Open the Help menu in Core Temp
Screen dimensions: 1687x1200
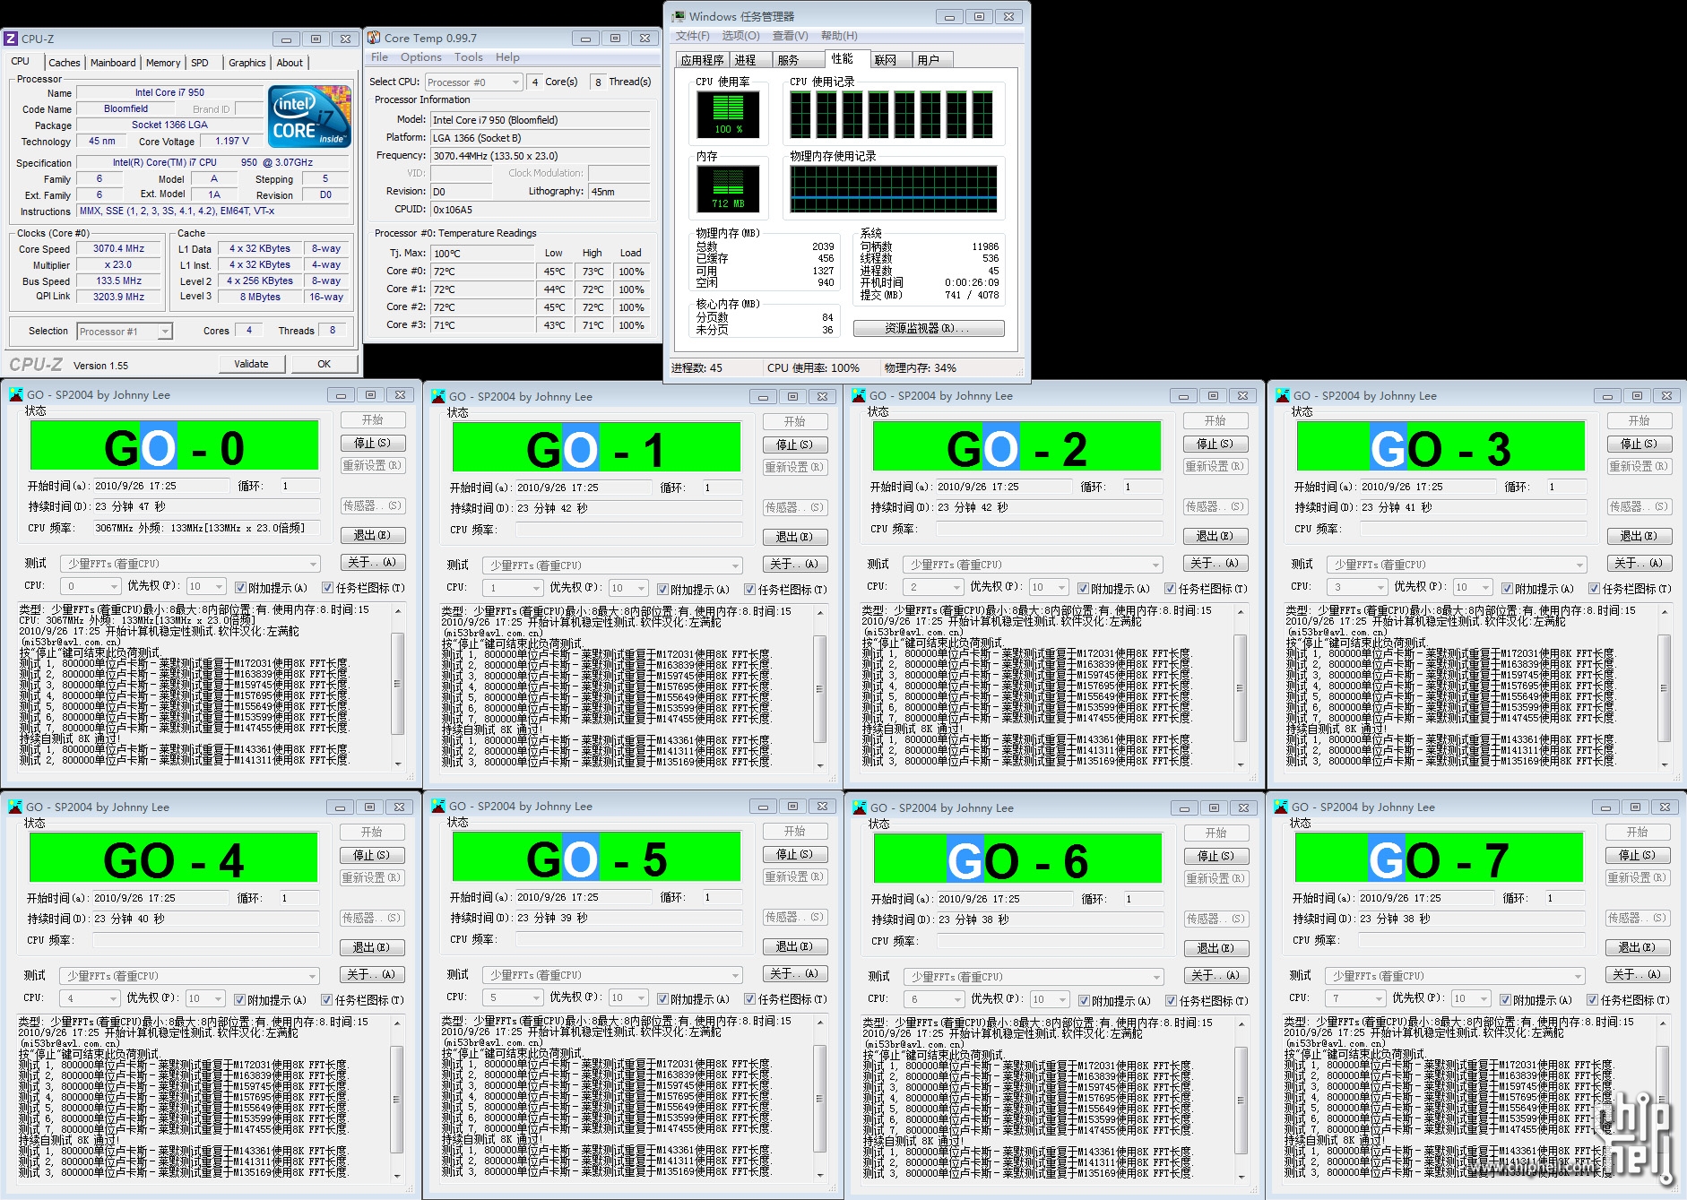pyautogui.click(x=508, y=57)
